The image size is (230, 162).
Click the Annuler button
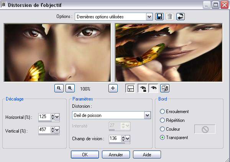coord(116,154)
